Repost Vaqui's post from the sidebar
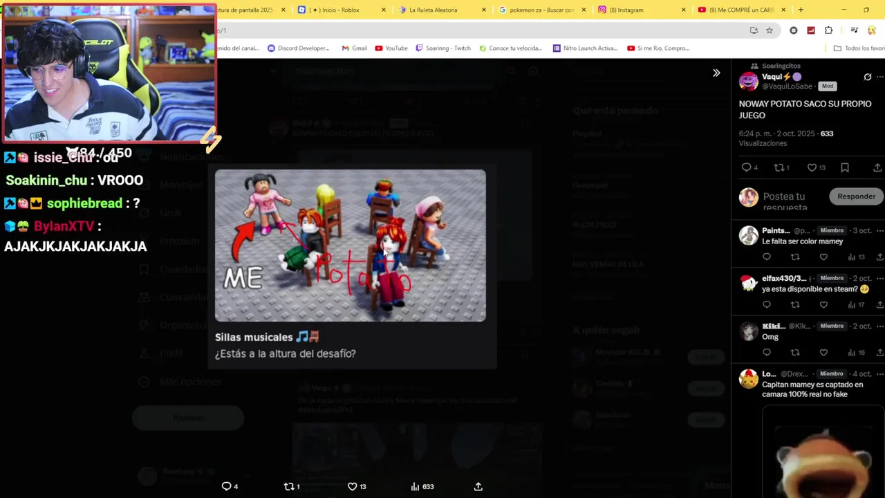Screen dimensions: 885x498 pos(779,167)
